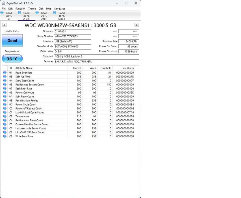
Task: Open the Language menu
Action: click(x=60, y=8)
